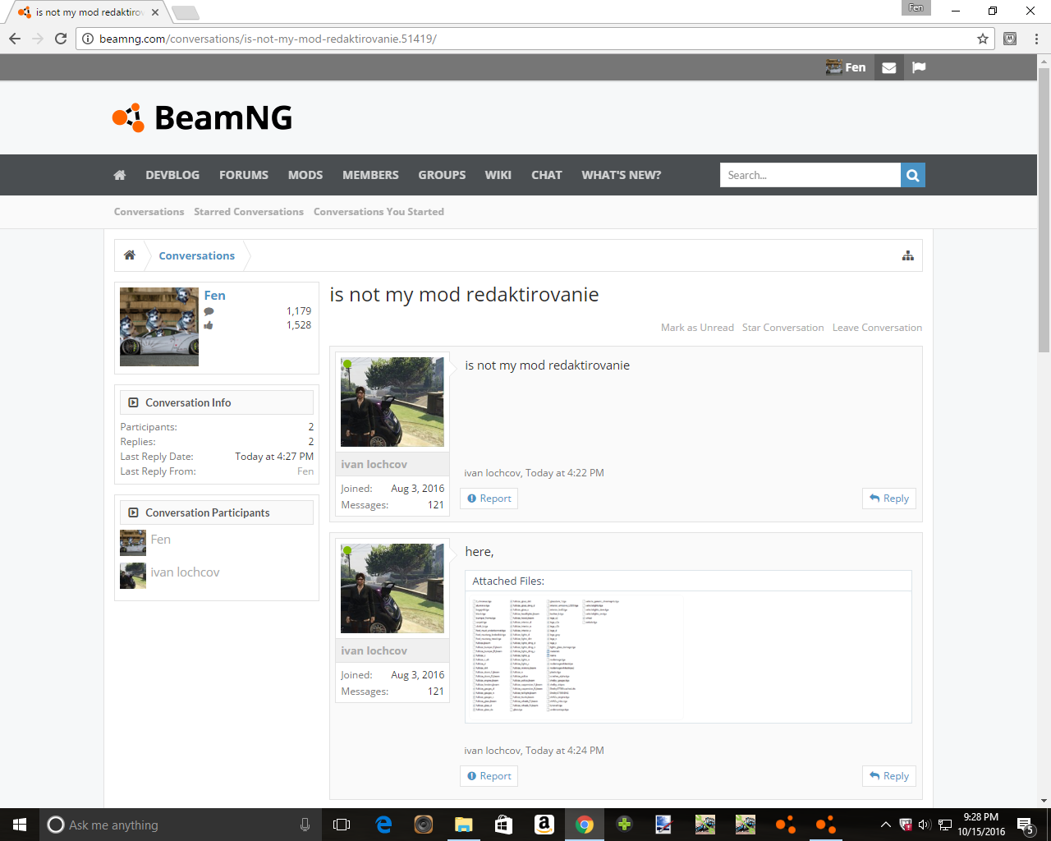Open Windows Store on taskbar
The width and height of the screenshot is (1051, 841).
pyautogui.click(x=504, y=825)
